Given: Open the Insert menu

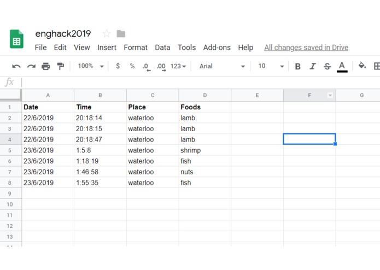Looking at the screenshot, I should (107, 48).
